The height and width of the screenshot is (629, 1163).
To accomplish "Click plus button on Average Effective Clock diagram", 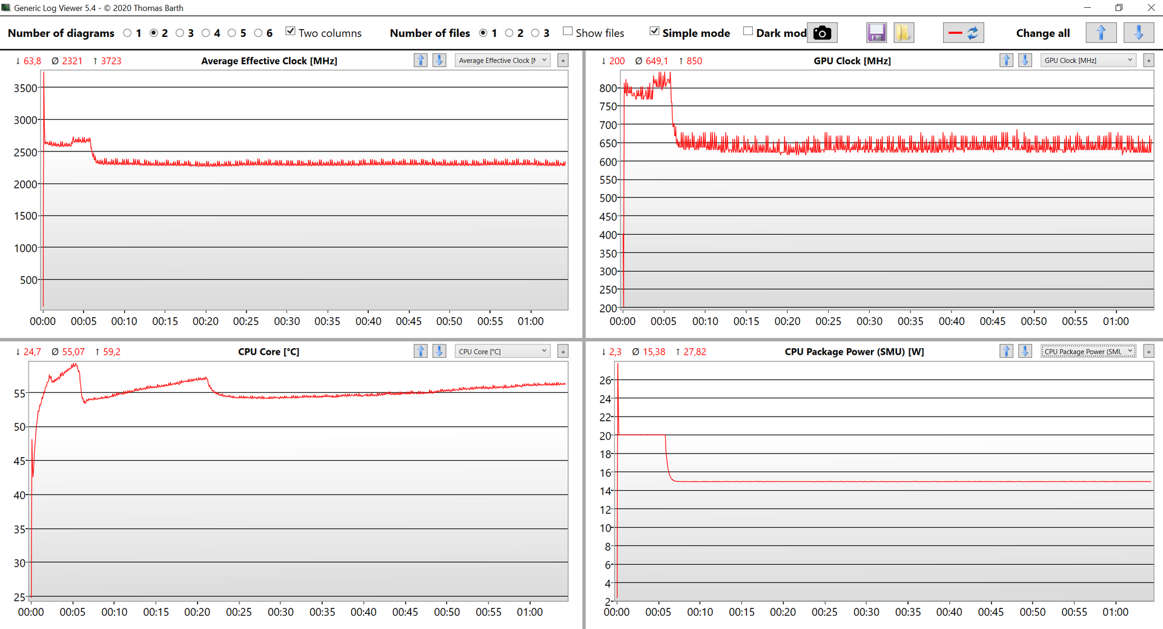I will (563, 61).
